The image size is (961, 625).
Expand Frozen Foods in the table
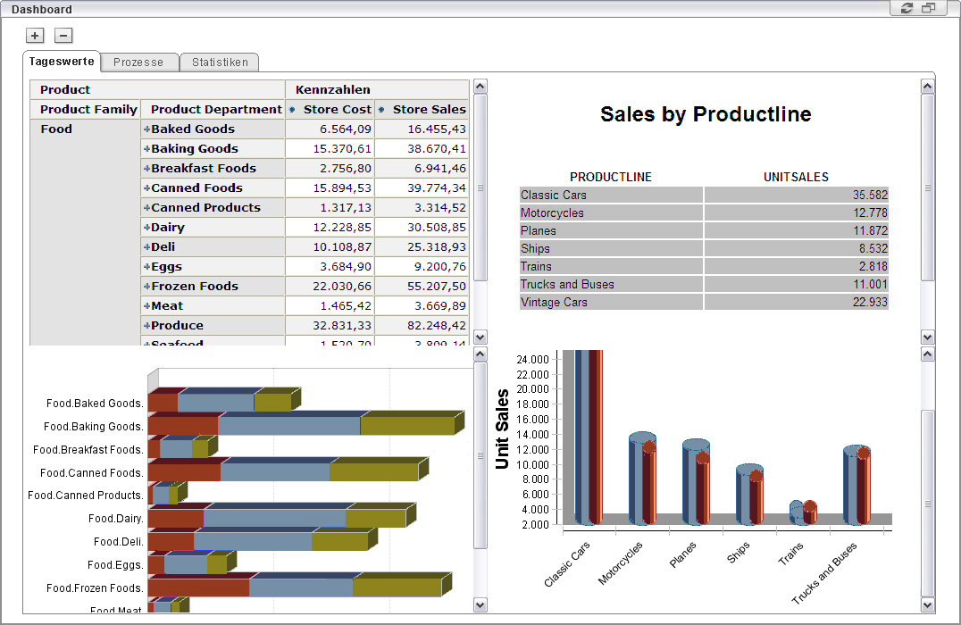click(x=146, y=287)
